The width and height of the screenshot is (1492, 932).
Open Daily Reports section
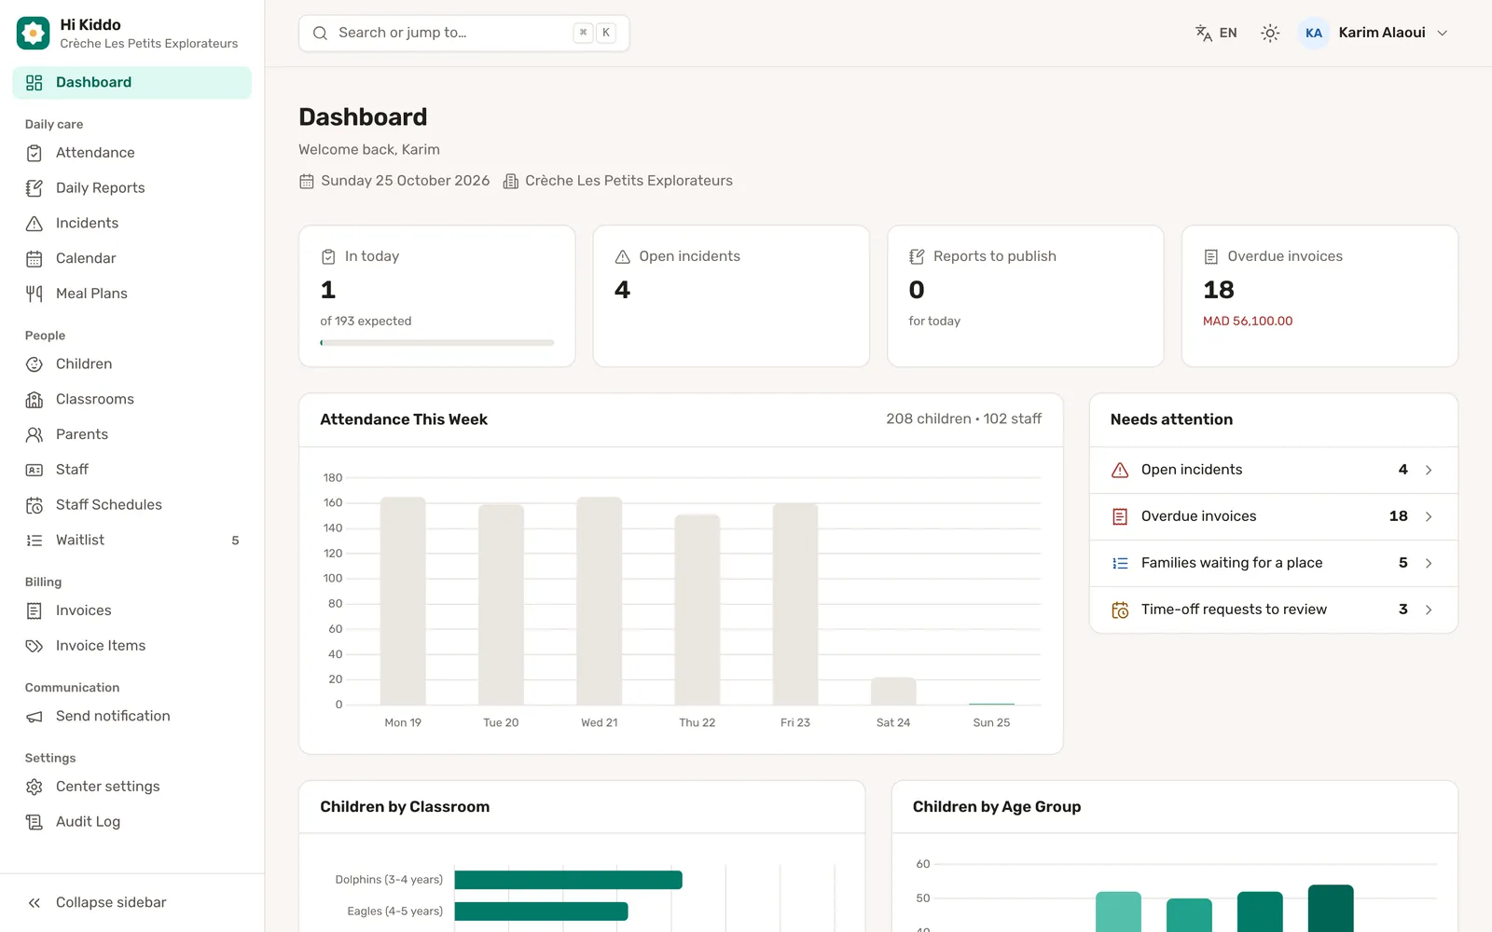(131, 188)
